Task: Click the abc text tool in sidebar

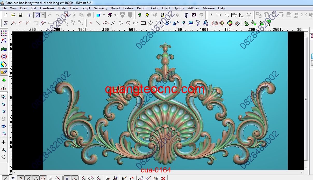Action: 4,49
